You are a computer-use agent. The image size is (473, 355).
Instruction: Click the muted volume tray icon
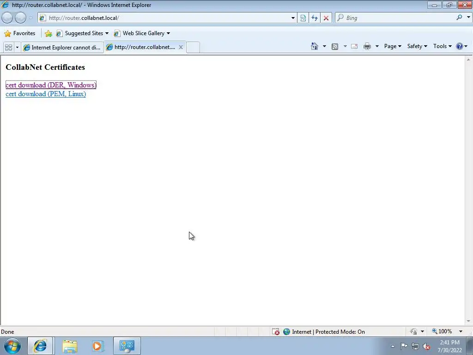point(426,347)
